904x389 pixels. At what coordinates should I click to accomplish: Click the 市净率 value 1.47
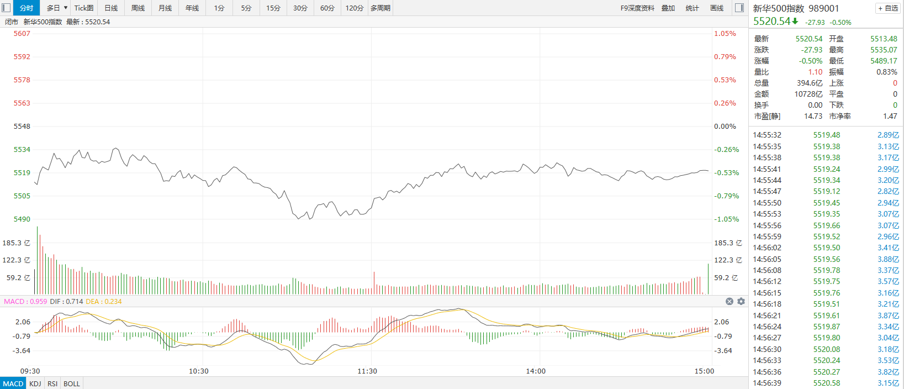coord(890,116)
